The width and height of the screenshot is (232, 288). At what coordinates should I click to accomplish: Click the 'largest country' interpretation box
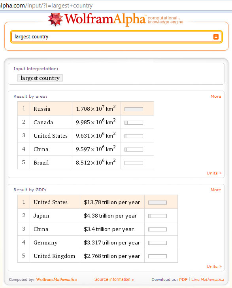click(40, 78)
